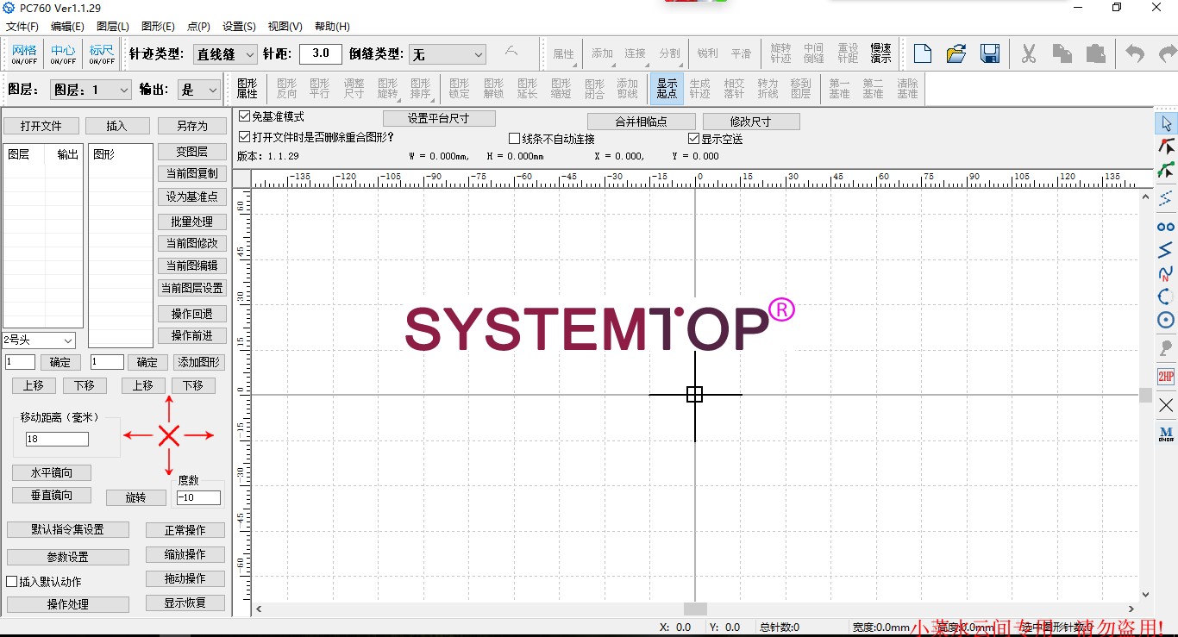Click the horizontal scrollbar thumb
This screenshot has width=1178, height=637.
(695, 609)
